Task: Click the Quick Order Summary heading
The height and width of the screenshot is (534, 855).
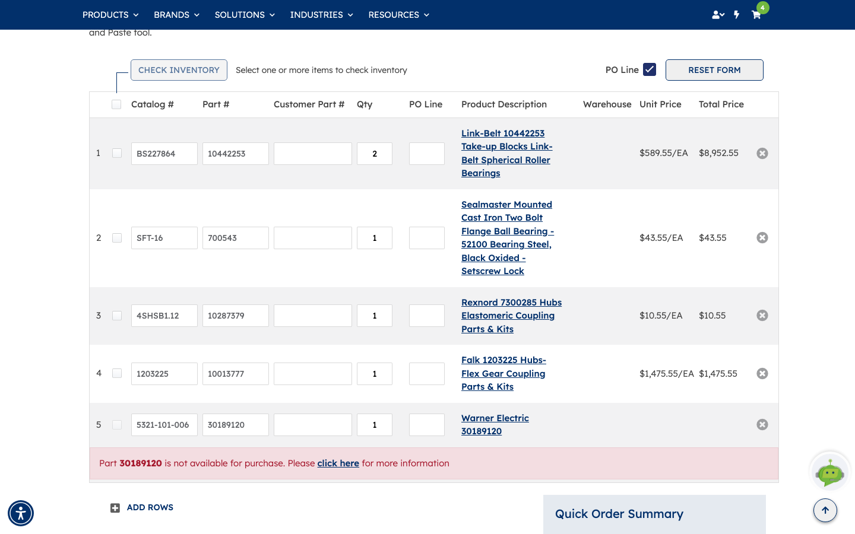Action: click(619, 514)
